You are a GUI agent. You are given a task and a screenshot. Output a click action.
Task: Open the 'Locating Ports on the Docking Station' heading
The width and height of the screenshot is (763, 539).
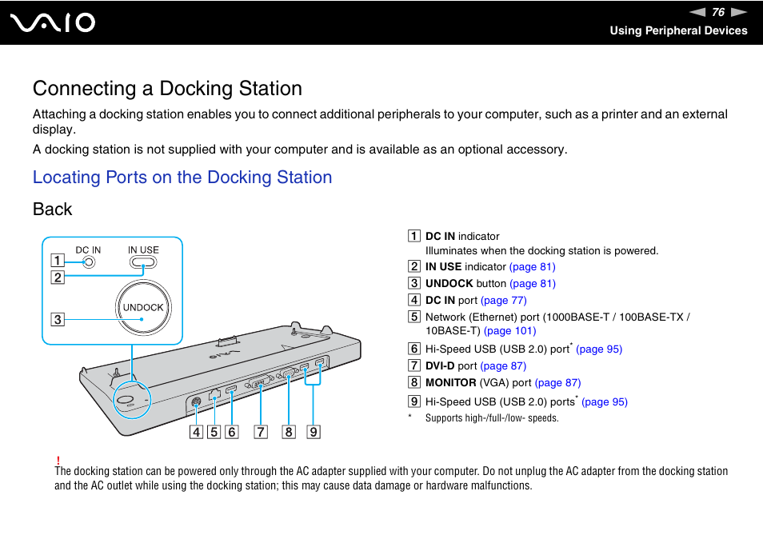pyautogui.click(x=182, y=177)
